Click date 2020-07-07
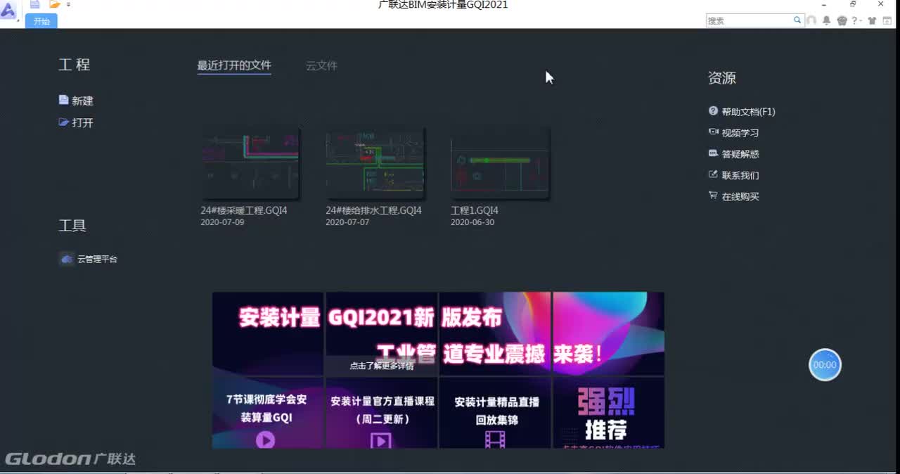Image resolution: width=900 pixels, height=474 pixels. [347, 222]
